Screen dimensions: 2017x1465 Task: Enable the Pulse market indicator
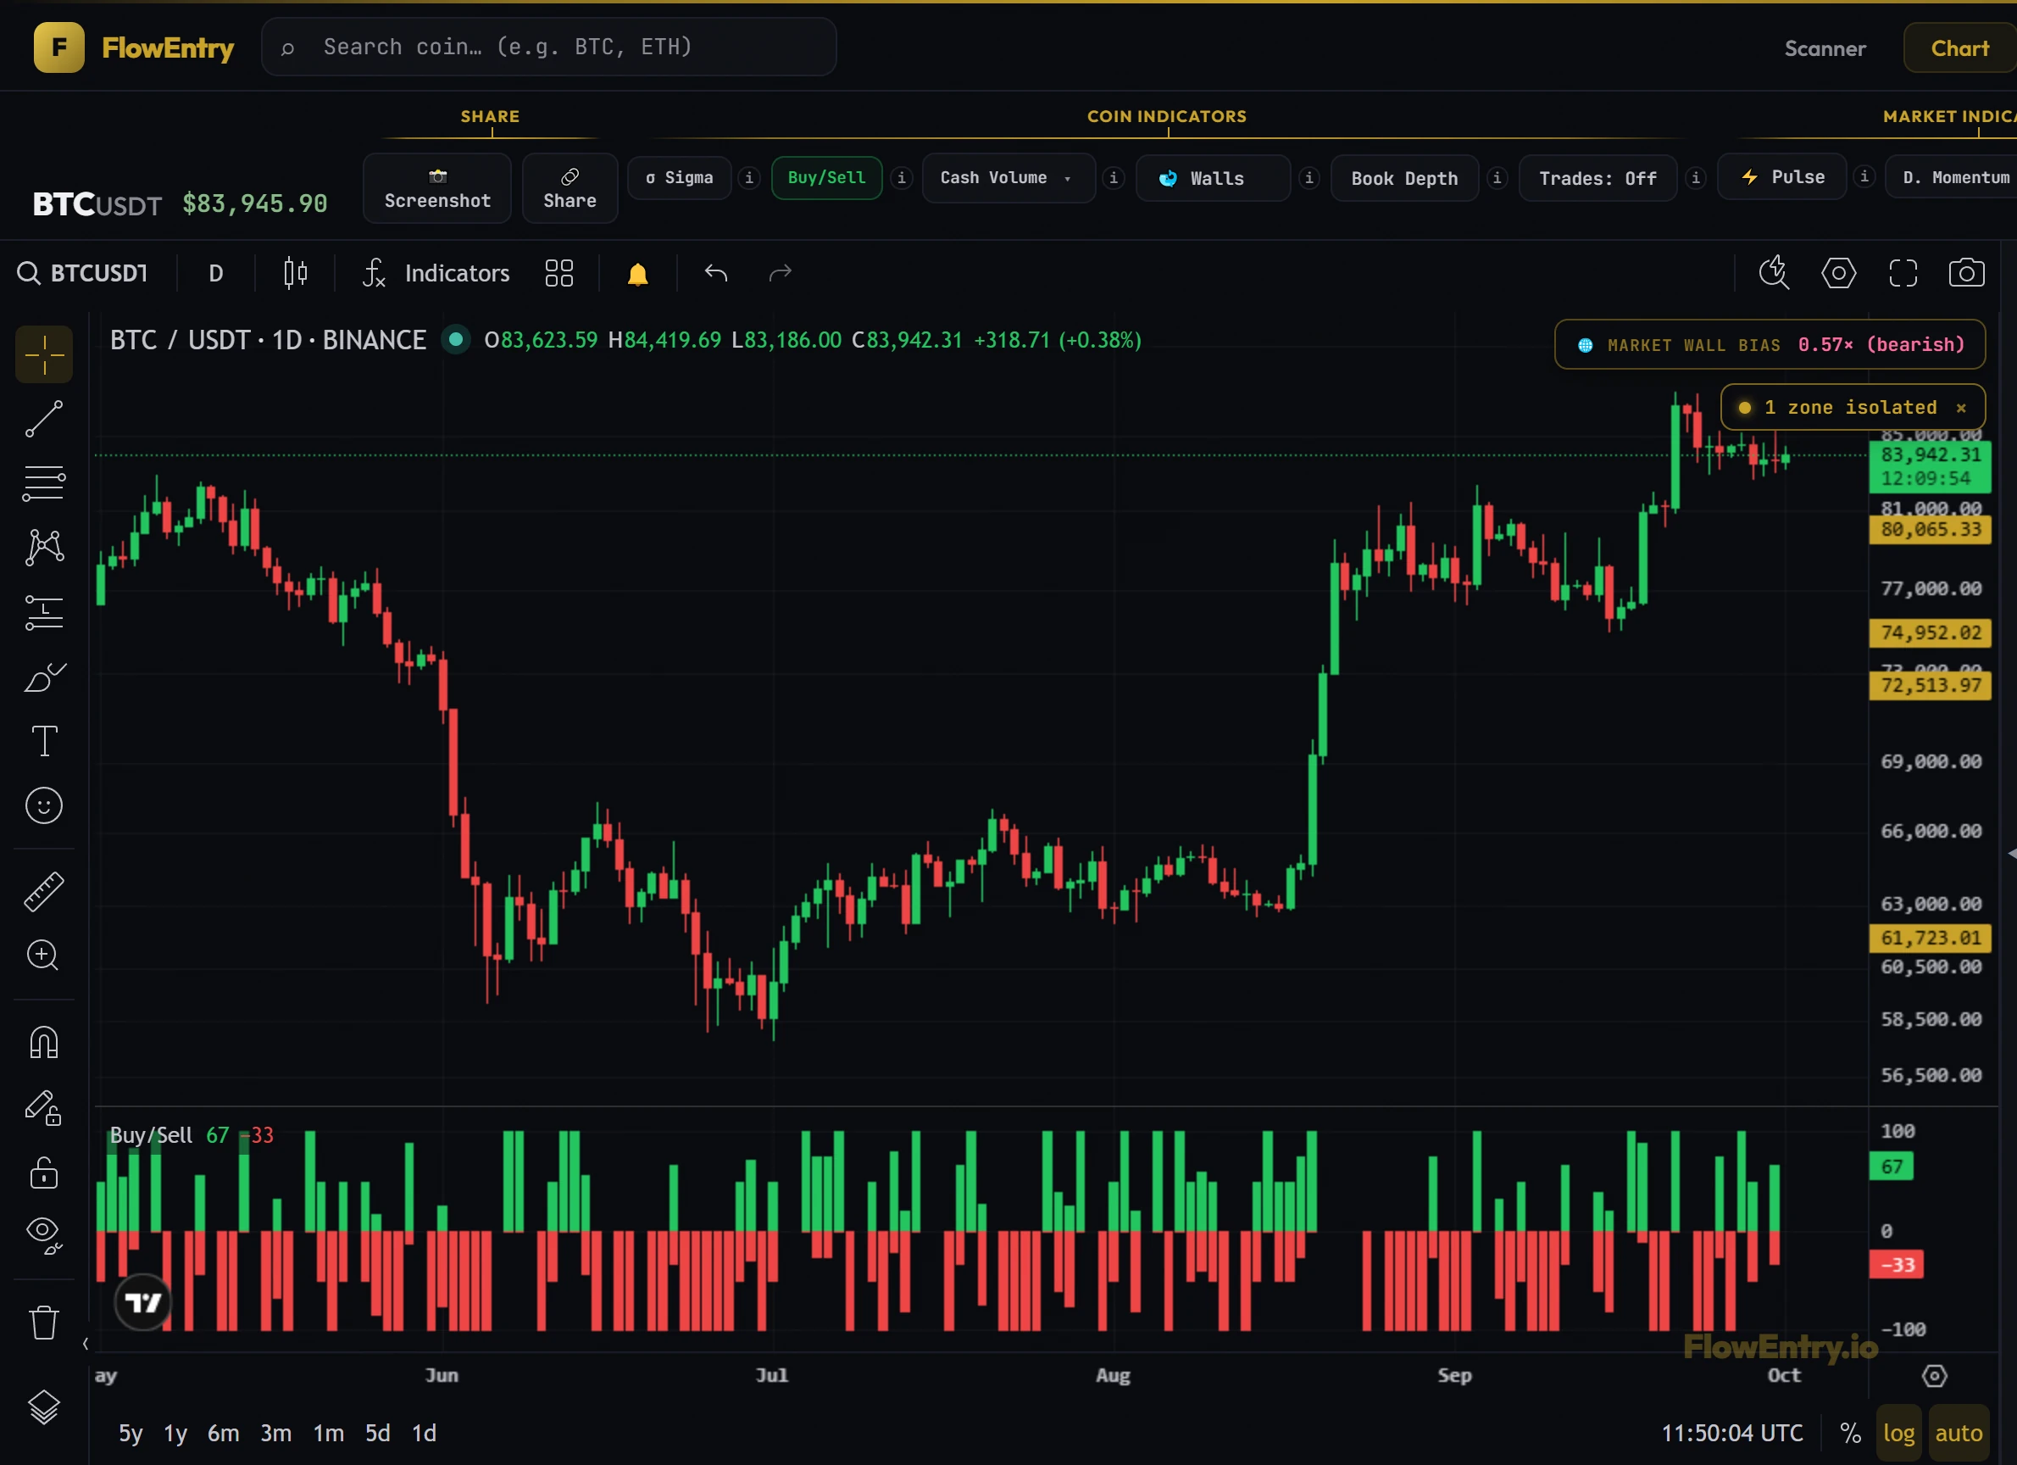pos(1781,177)
